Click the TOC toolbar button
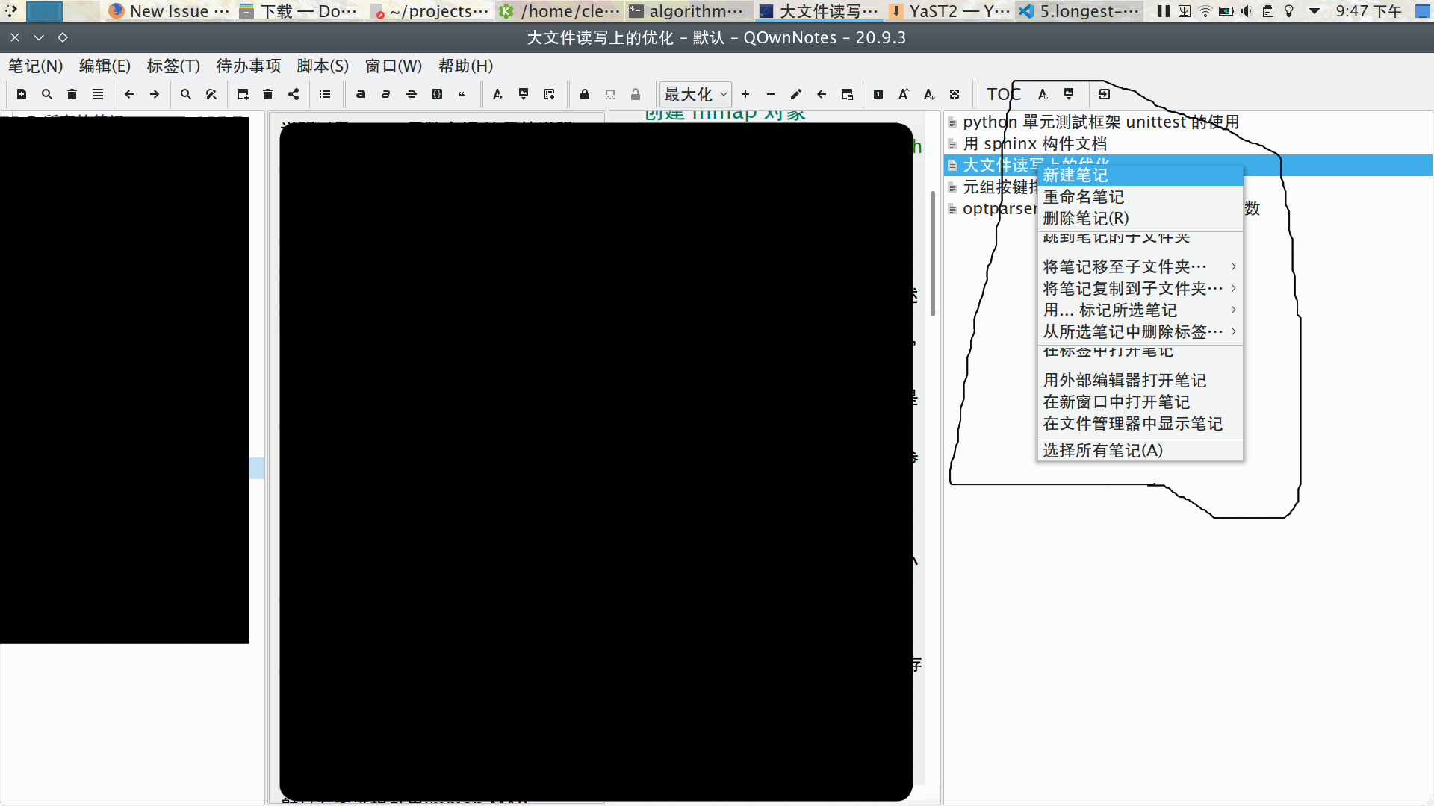1434x806 pixels. click(x=1003, y=94)
